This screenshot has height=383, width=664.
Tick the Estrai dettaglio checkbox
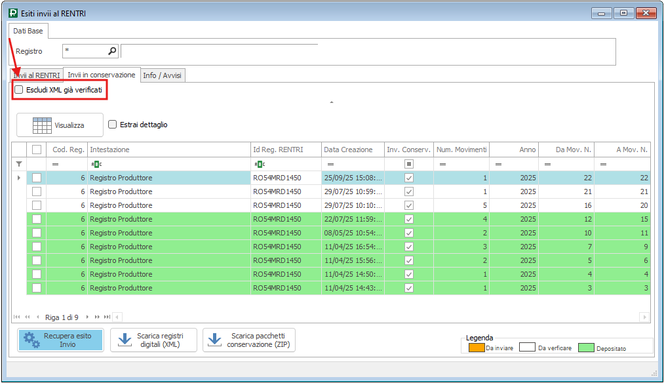tap(113, 125)
